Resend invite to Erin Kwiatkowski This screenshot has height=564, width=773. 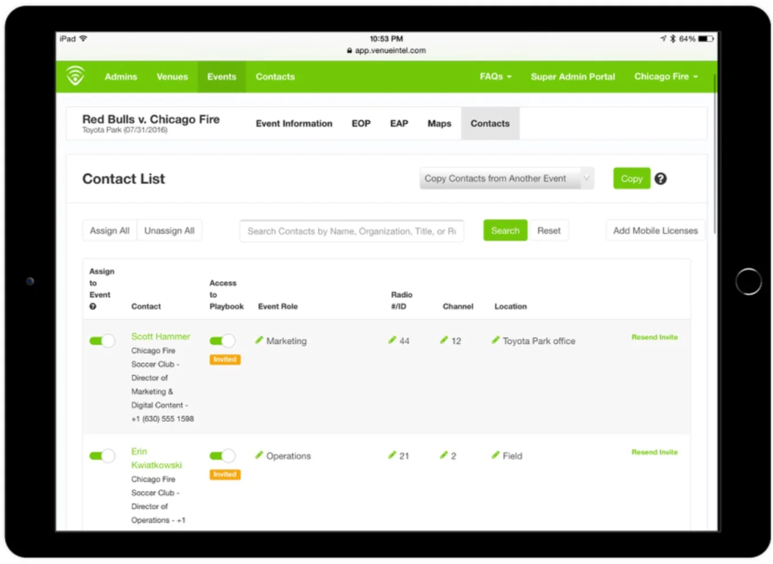coord(655,452)
